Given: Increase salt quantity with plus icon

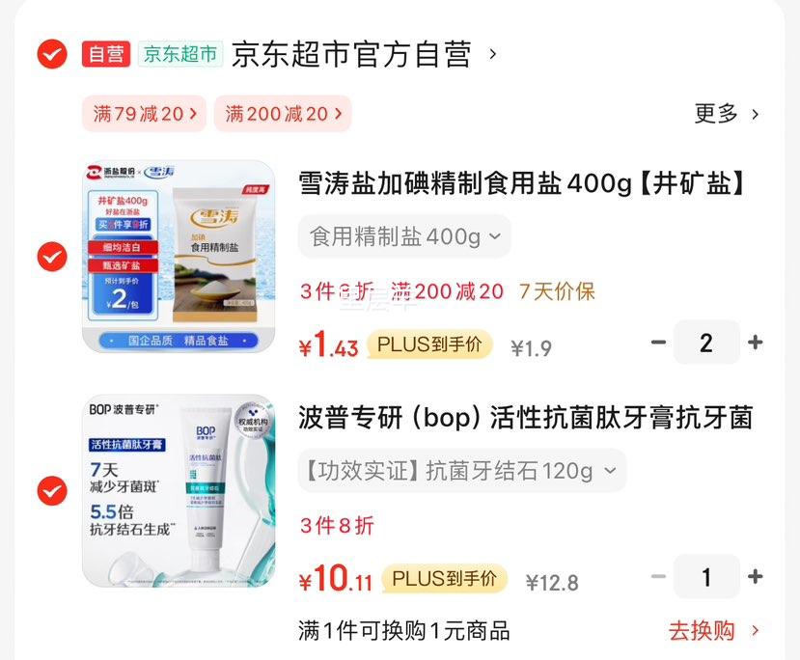Looking at the screenshot, I should (x=755, y=343).
